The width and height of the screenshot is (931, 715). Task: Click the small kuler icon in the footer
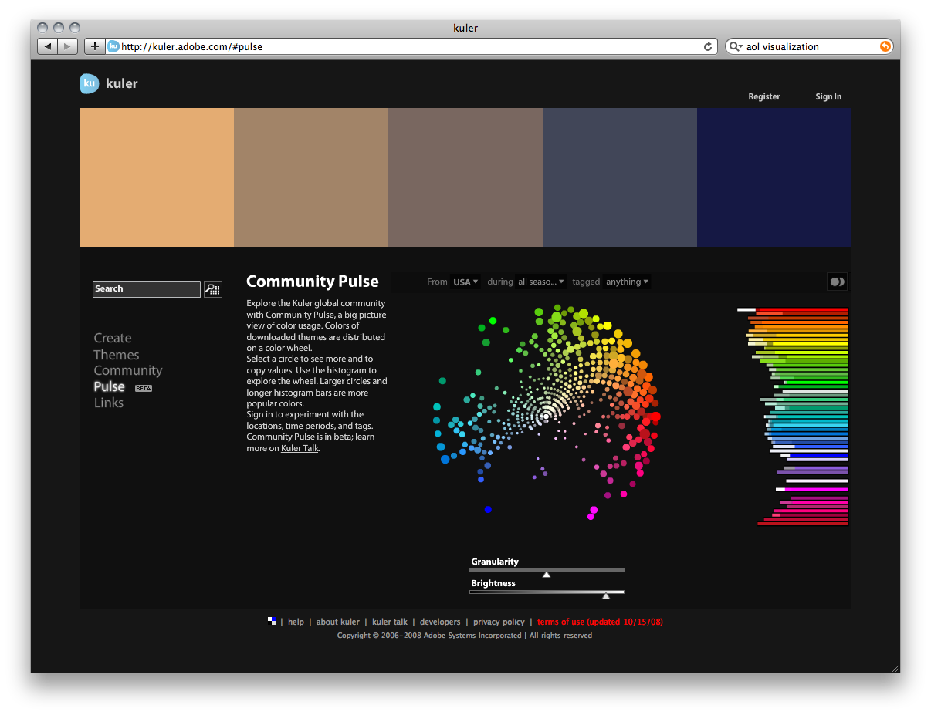272,620
